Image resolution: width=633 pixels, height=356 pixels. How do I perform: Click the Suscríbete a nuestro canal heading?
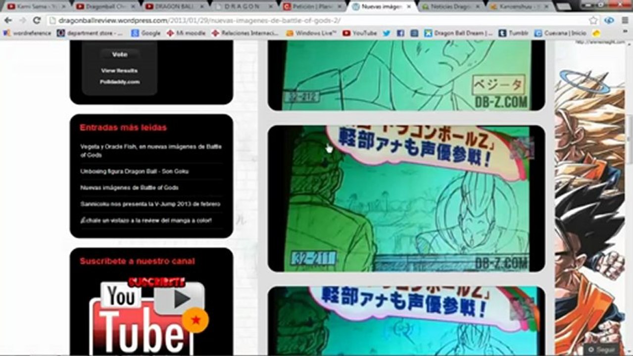(x=137, y=261)
